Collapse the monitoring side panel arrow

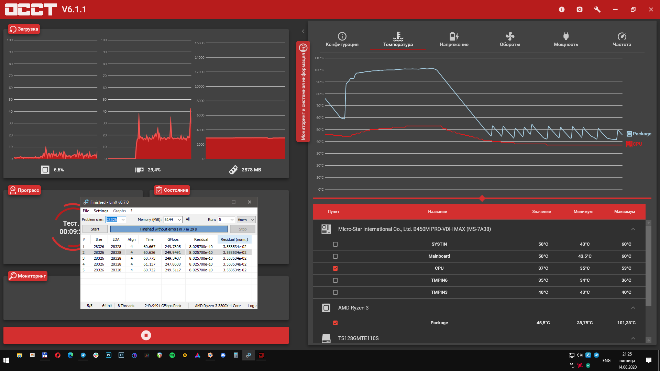(303, 31)
